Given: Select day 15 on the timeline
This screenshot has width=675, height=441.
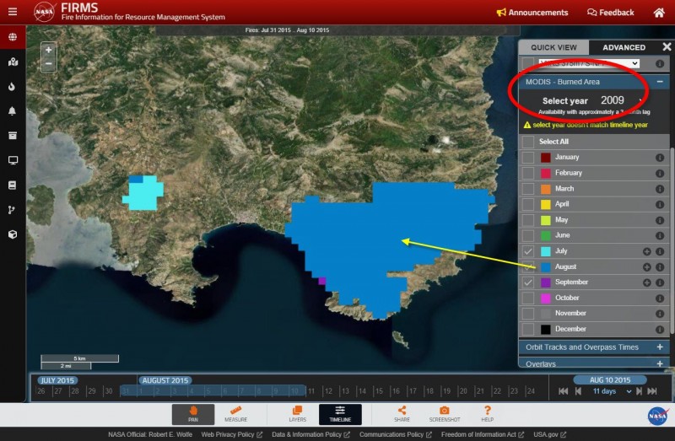Looking at the screenshot, I should point(379,391).
